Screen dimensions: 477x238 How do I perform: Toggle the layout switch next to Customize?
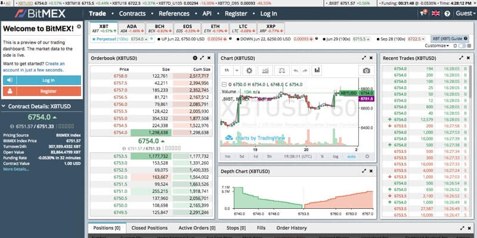tap(461, 46)
